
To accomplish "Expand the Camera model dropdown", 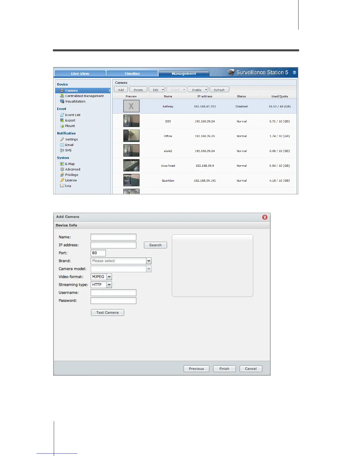I will pyautogui.click(x=149, y=269).
